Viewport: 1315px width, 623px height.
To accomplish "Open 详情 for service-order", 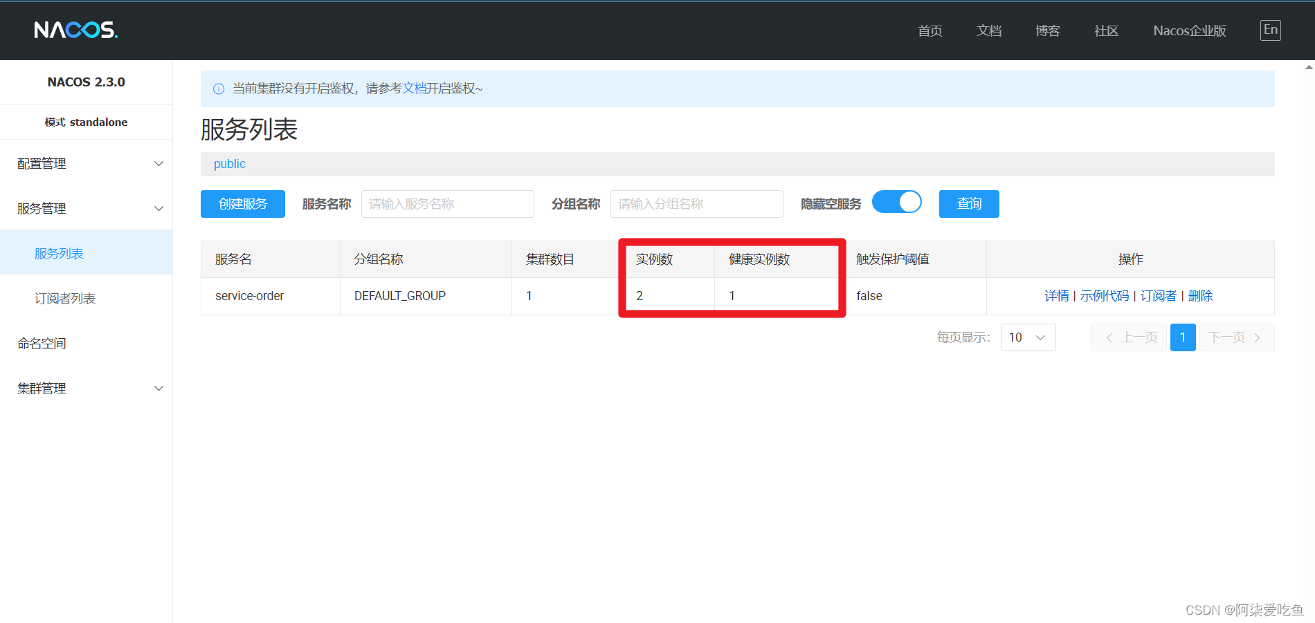I will [x=1057, y=296].
